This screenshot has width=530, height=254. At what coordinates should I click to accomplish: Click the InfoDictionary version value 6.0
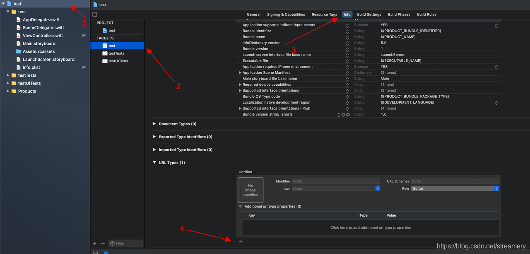[383, 43]
